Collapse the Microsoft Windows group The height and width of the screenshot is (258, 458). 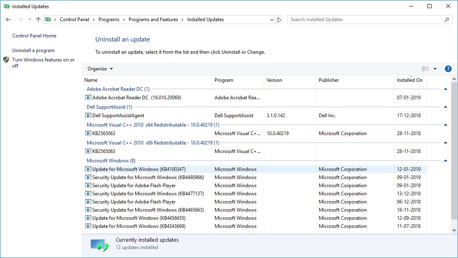445,161
